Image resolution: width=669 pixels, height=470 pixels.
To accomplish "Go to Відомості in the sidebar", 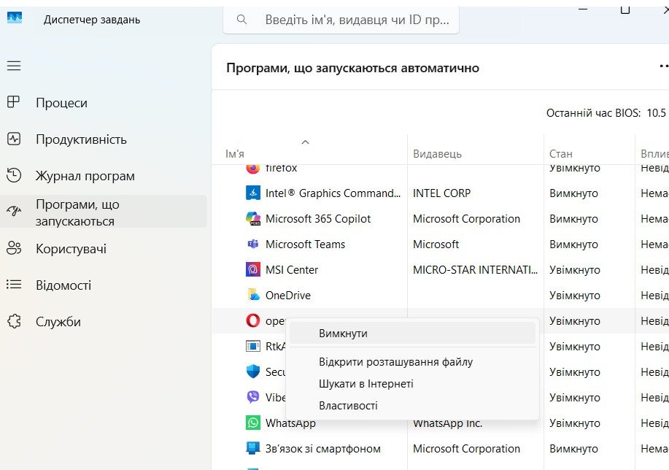I will pos(63,285).
